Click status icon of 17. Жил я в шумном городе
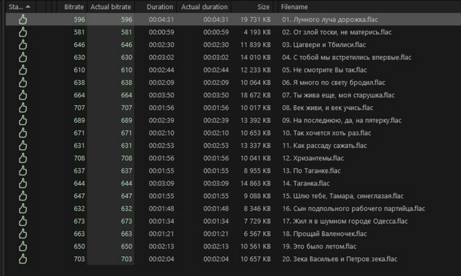The image size is (461, 276). [x=23, y=221]
